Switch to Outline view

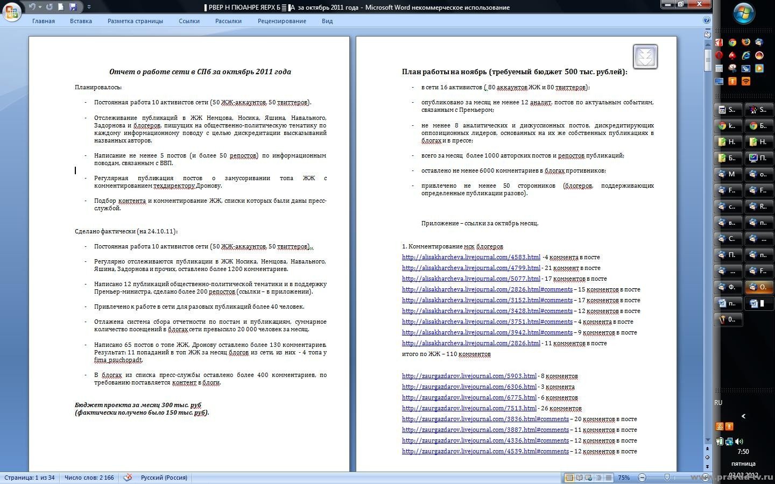(x=598, y=478)
